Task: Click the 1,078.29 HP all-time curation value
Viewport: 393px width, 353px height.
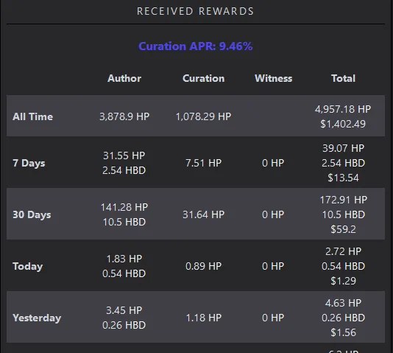Action: coord(204,116)
